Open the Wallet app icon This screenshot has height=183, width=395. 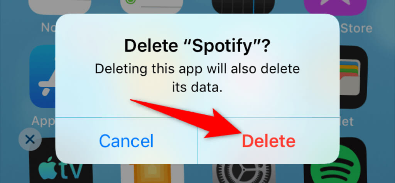click(353, 77)
